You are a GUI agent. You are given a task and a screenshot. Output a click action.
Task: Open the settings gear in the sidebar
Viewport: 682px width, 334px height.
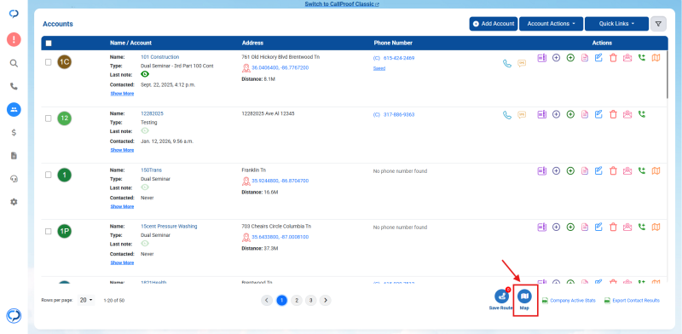coord(14,202)
